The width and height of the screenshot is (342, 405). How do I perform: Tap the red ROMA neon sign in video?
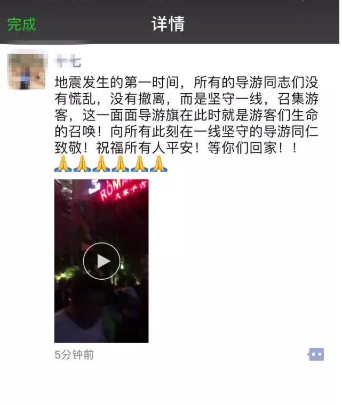pyautogui.click(x=123, y=189)
